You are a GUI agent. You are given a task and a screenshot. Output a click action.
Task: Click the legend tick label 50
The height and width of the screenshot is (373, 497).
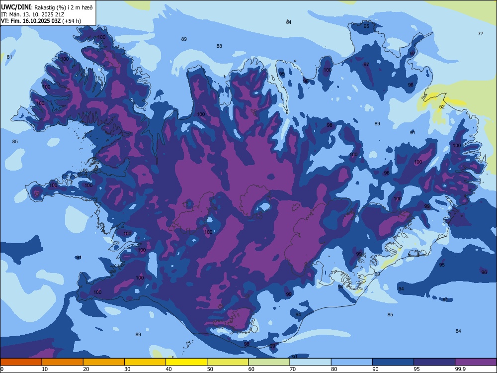click(x=210, y=369)
